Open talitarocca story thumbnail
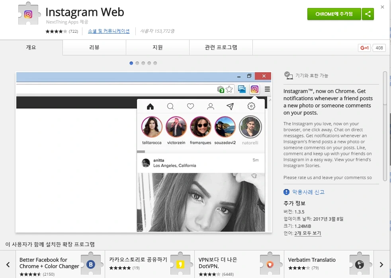391x278 pixels. (x=152, y=127)
